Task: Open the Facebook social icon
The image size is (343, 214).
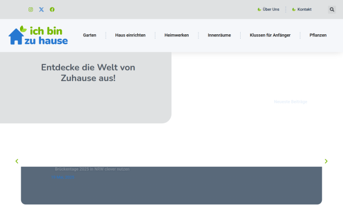Action: click(x=52, y=9)
